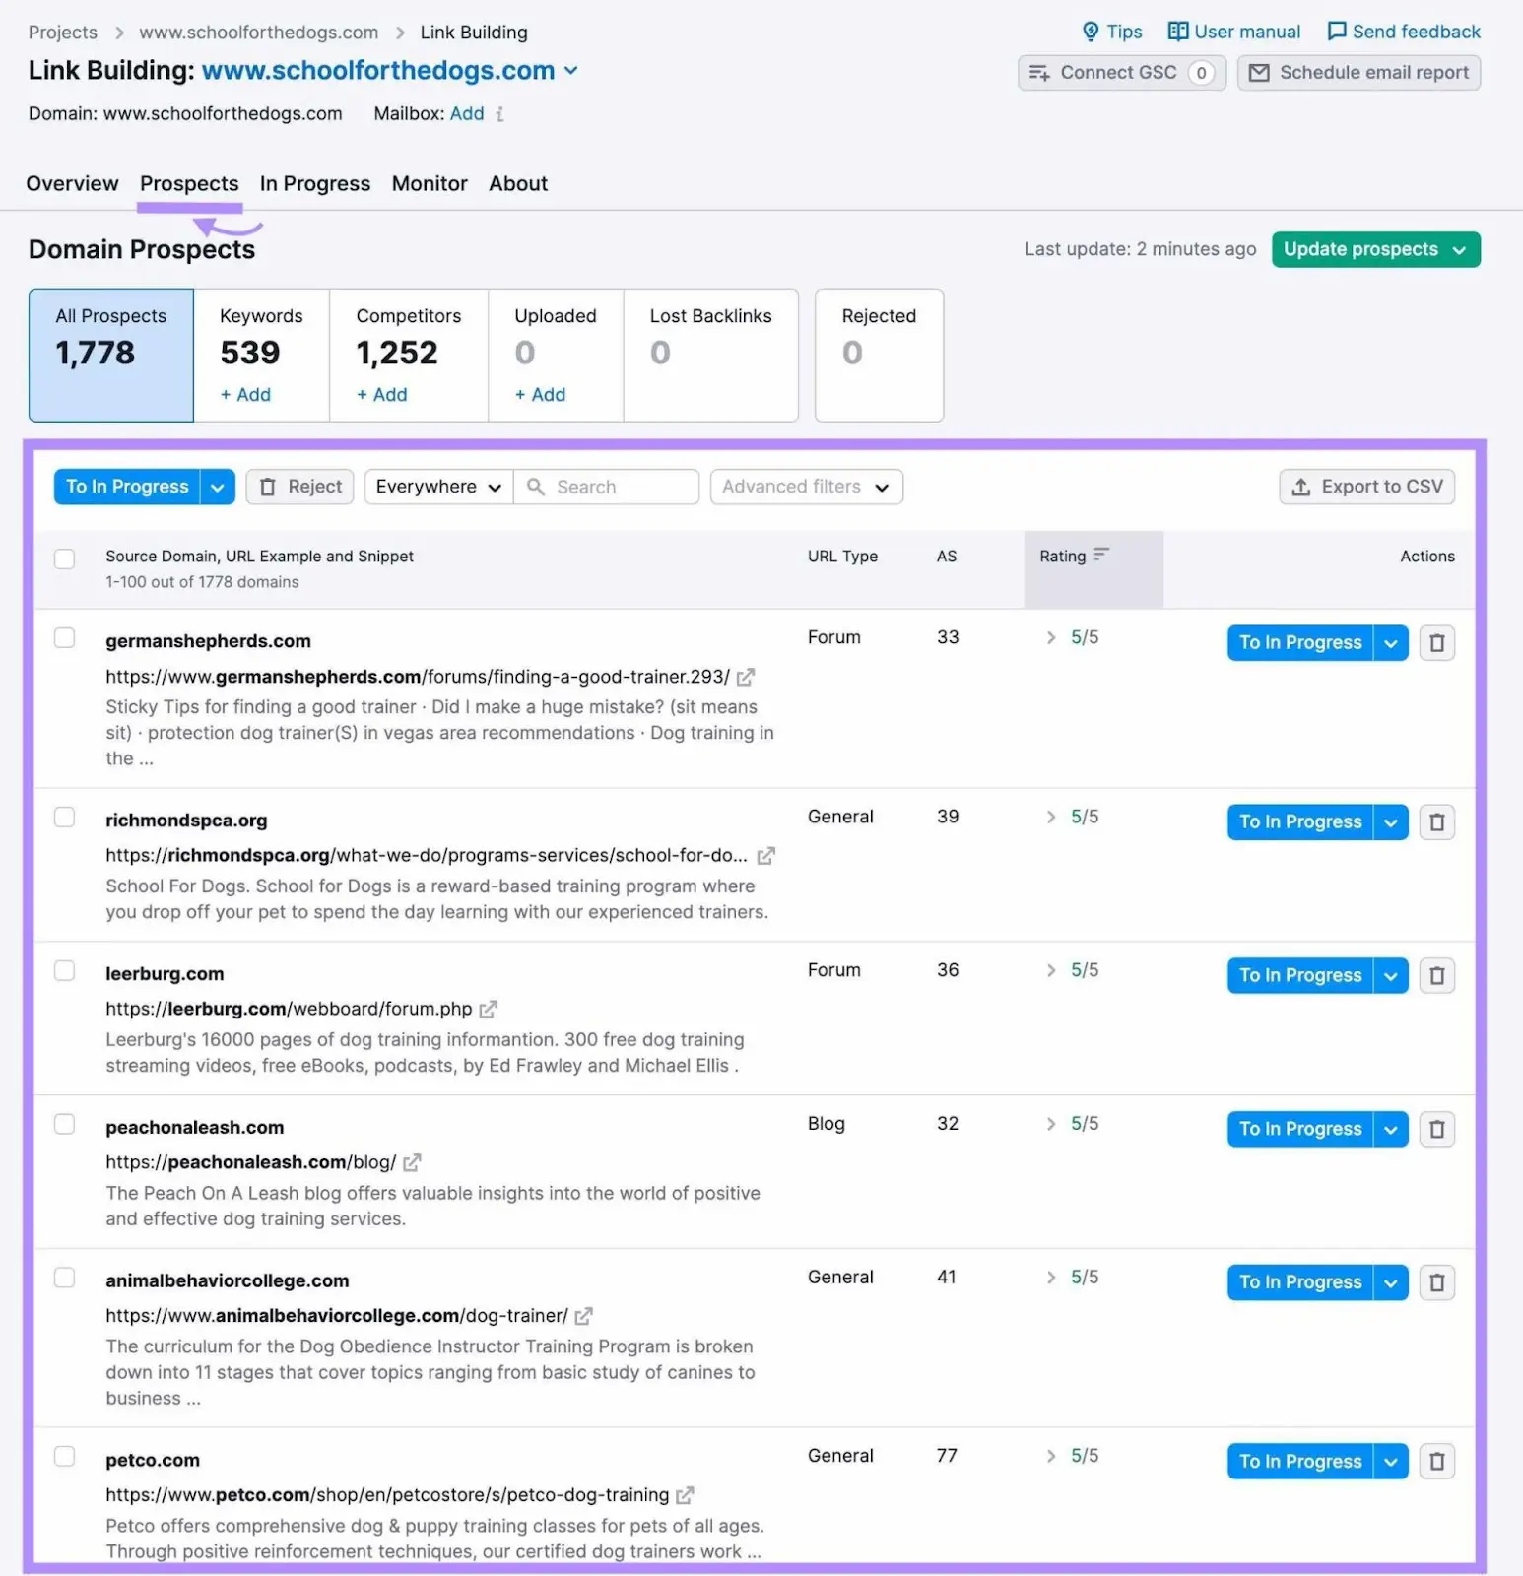The image size is (1523, 1576).
Task: Check the select-all checkbox in table header
Action: (x=64, y=558)
